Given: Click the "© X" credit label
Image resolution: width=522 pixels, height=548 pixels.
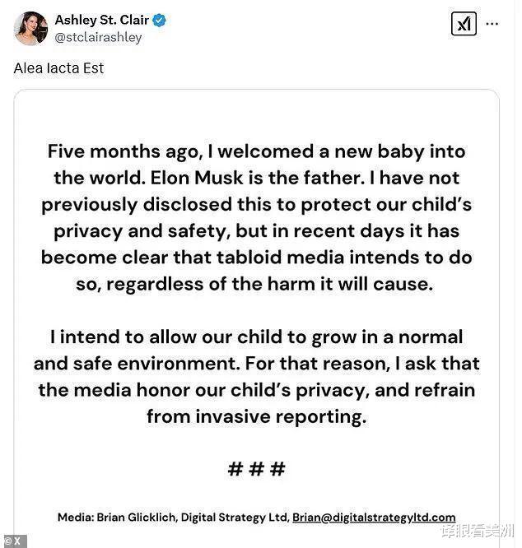Looking at the screenshot, I should coord(14,541).
